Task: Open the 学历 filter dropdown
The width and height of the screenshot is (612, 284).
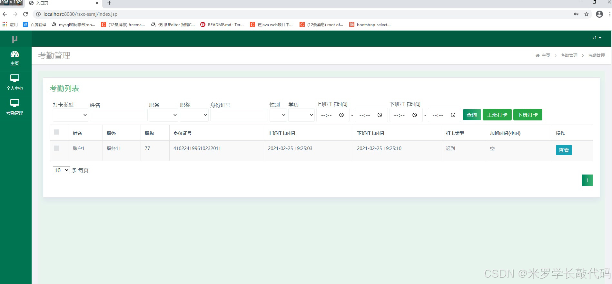Action: pos(301,115)
